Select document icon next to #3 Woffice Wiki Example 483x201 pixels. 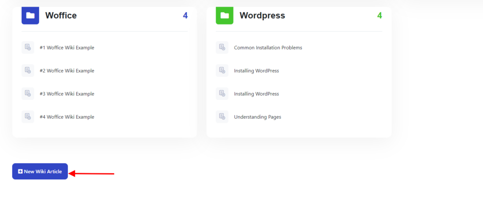[28, 94]
